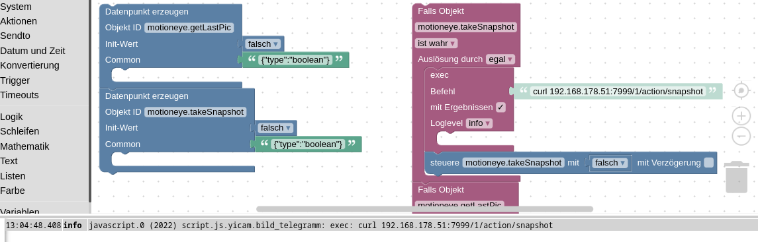
Task: Edit Objekt ID 'motioneye.takeSnapshot' in Datenpunkt block
Action: click(x=195, y=111)
